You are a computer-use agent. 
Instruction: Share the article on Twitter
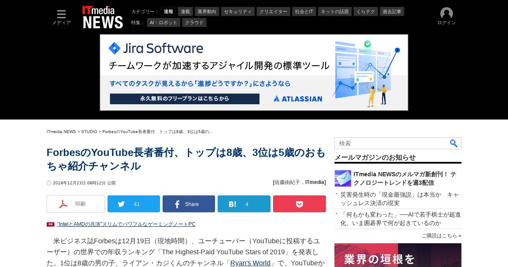pos(134,204)
